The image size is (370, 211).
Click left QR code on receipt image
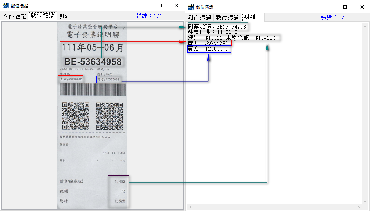coord(76,116)
